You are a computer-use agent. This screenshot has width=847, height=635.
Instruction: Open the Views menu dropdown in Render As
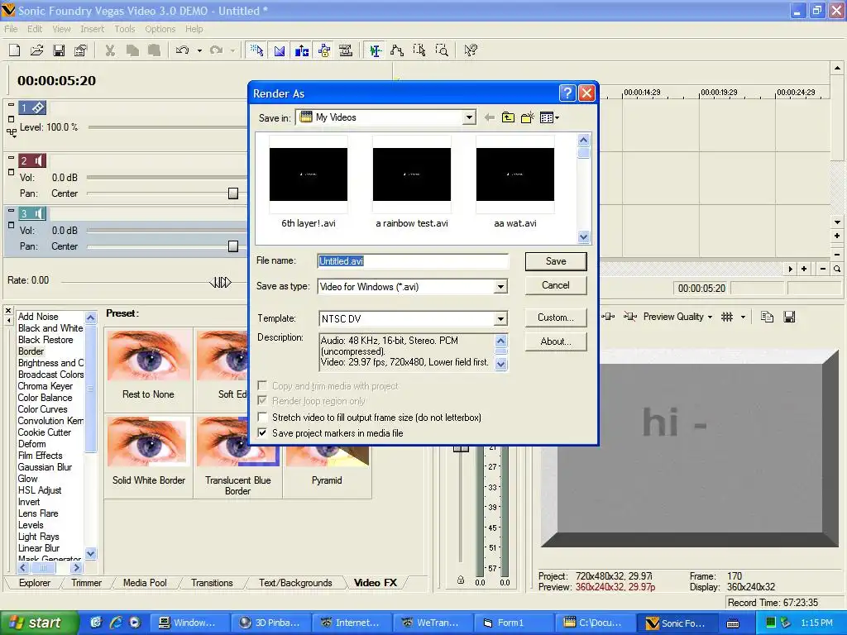click(x=549, y=117)
